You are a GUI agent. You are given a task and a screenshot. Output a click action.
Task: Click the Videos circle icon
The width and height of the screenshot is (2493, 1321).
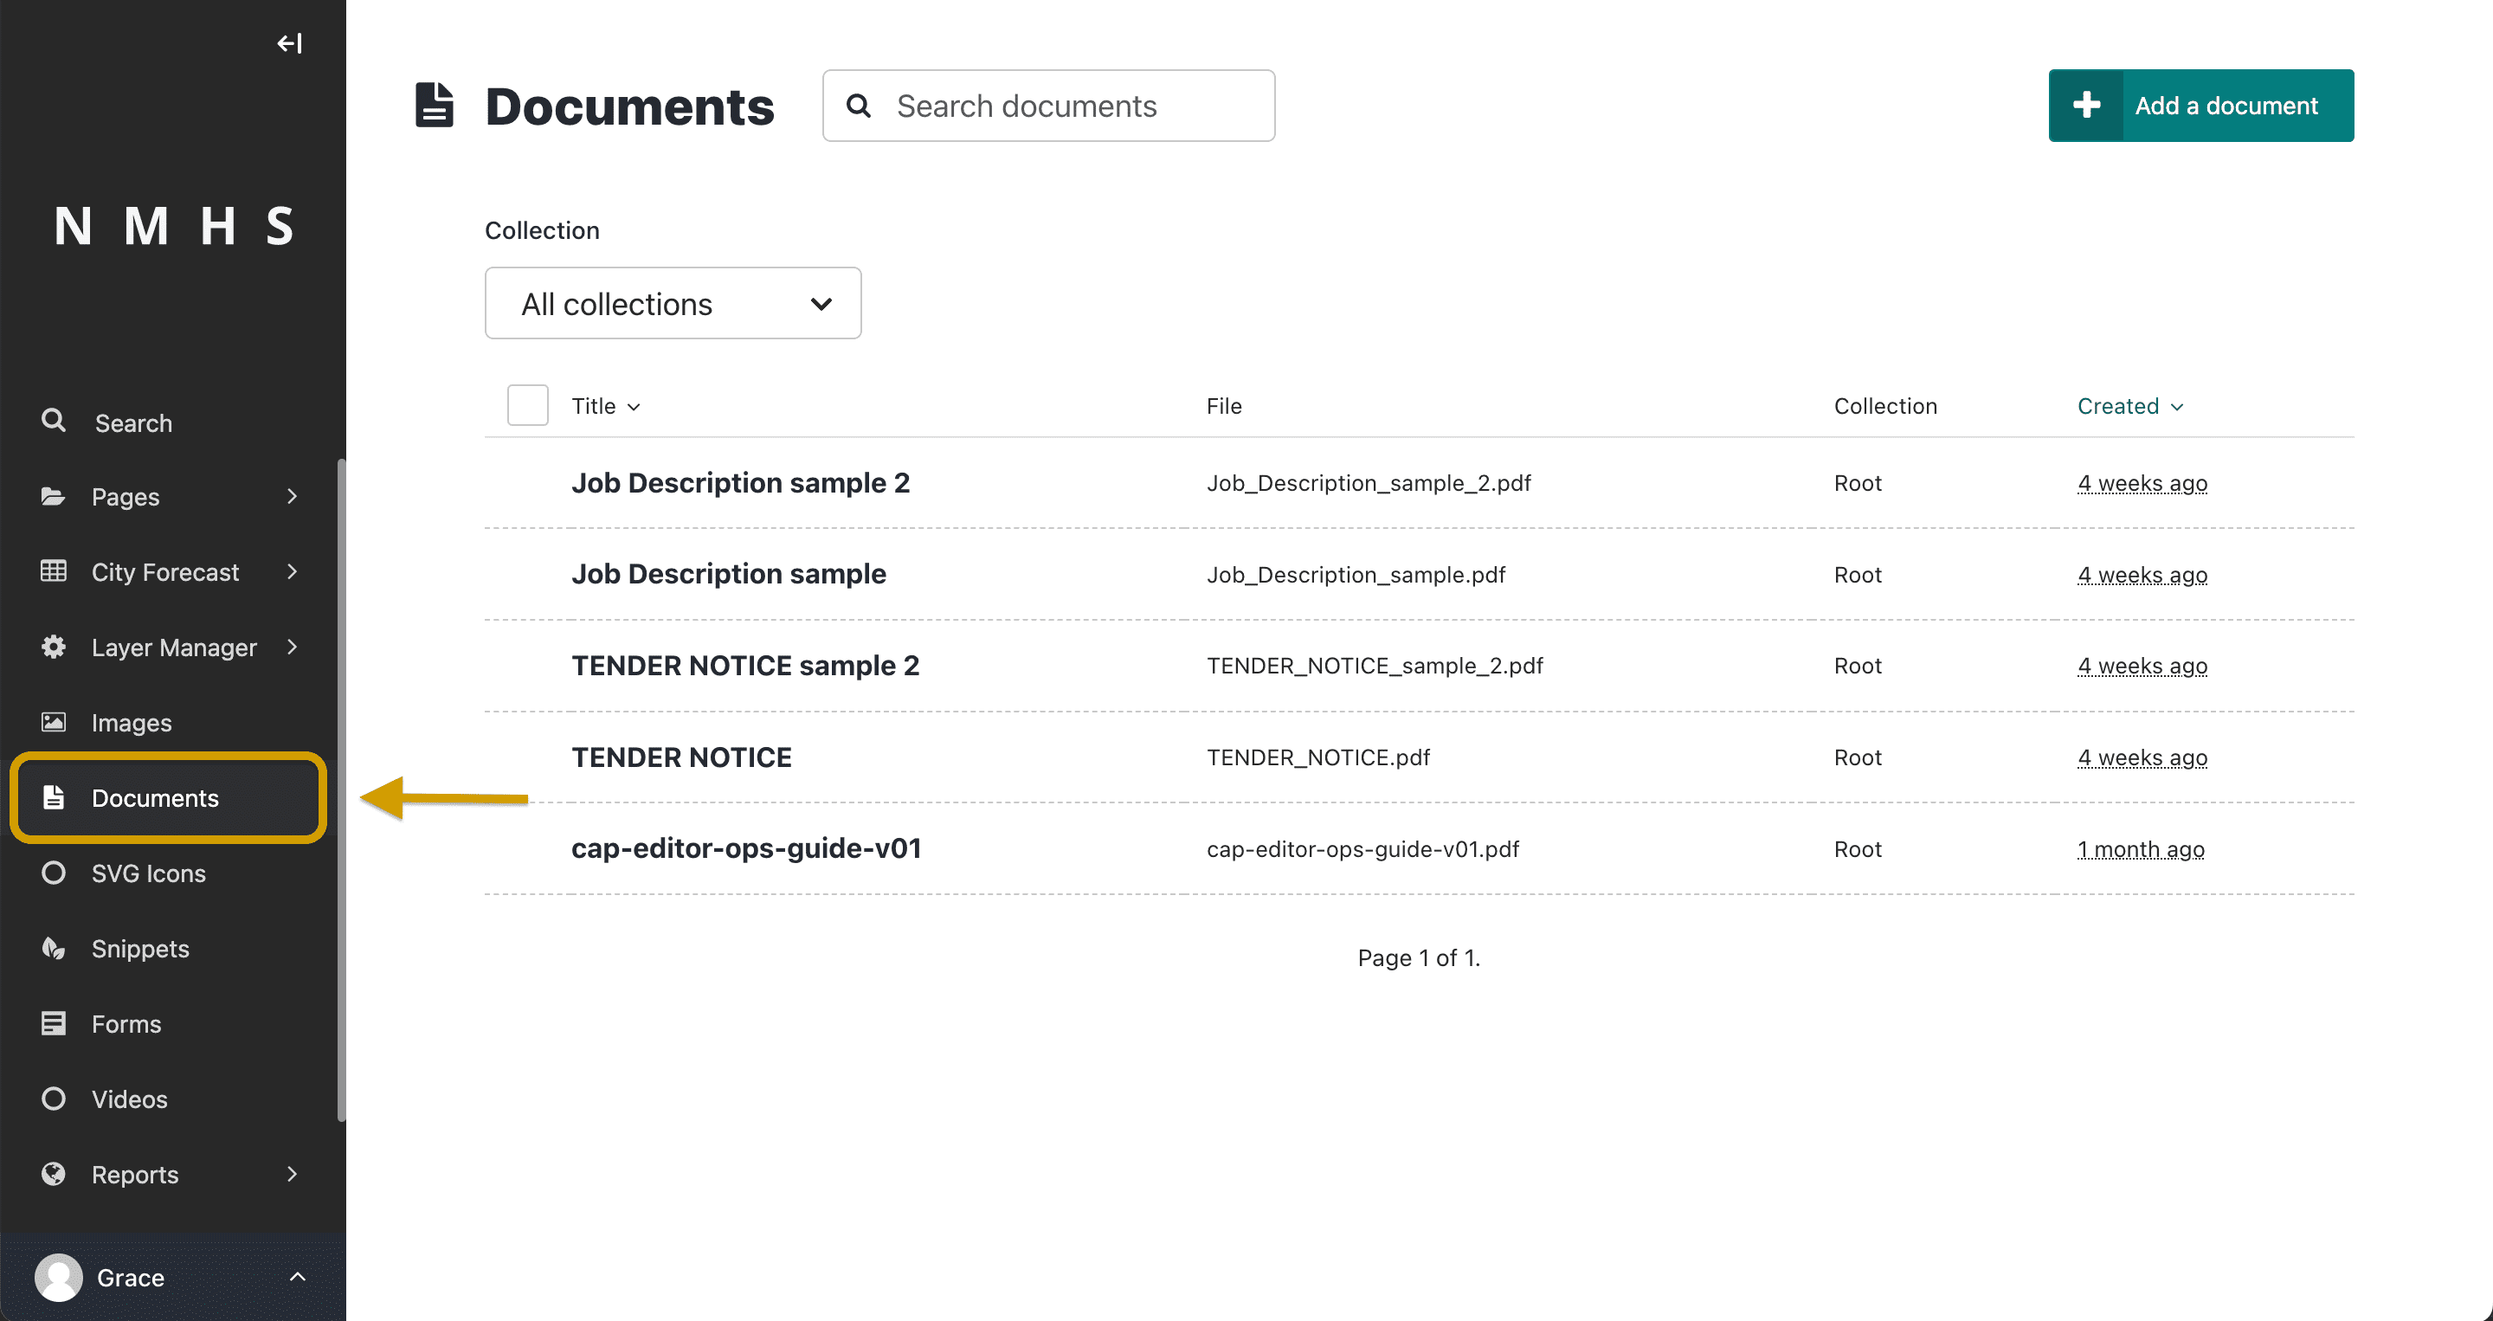pos(53,1099)
